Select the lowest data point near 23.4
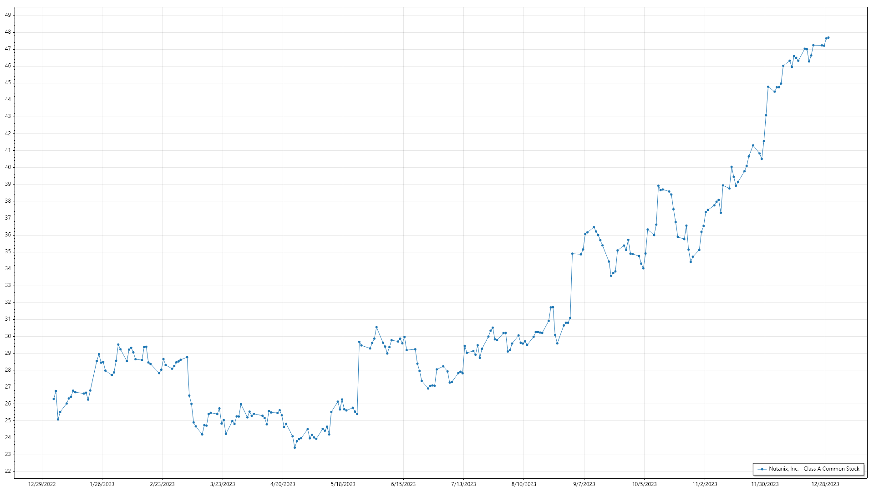The height and width of the screenshot is (492, 874). click(295, 447)
